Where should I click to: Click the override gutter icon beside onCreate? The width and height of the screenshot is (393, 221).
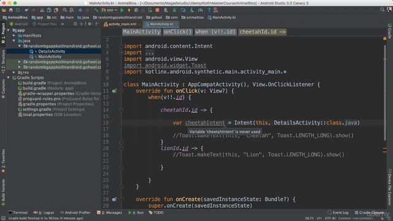114,200
